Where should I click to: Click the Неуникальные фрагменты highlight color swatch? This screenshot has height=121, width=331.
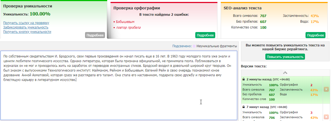point(194,46)
